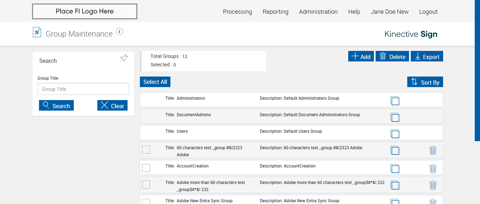The image size is (480, 204).
Task: Expand the Administration menu
Action: pos(318,12)
